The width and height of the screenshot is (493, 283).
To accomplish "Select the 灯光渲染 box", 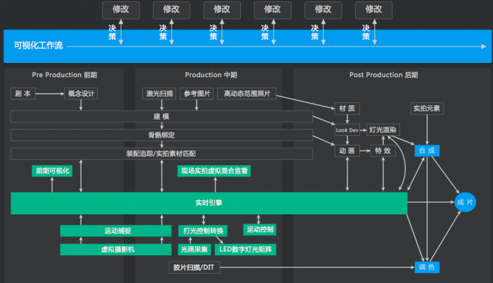I will coord(383,130).
